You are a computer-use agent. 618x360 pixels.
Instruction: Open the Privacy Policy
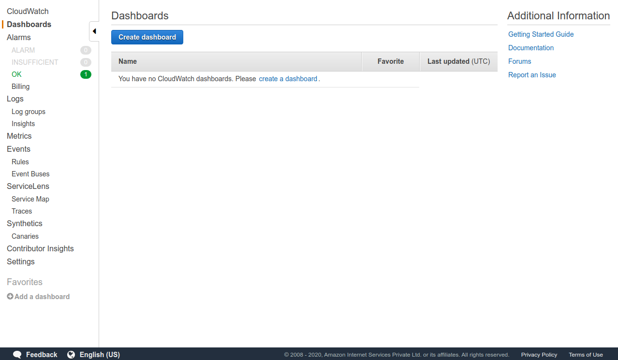tap(539, 355)
